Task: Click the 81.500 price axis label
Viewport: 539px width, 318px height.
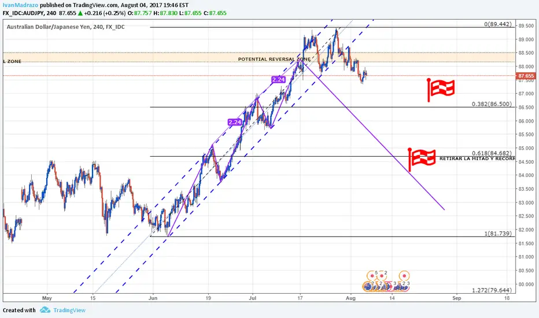Action: 526,243
